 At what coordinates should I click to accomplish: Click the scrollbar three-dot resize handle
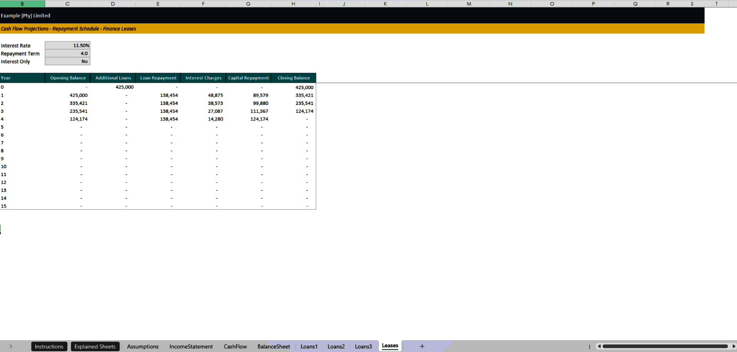pyautogui.click(x=590, y=346)
